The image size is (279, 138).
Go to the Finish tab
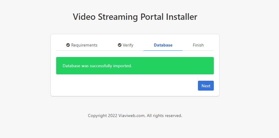[198, 45]
